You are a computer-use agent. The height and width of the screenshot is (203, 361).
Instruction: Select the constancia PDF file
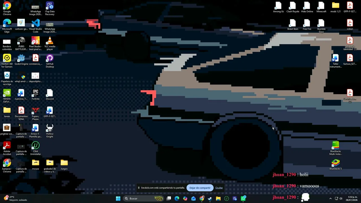click(x=36, y=60)
